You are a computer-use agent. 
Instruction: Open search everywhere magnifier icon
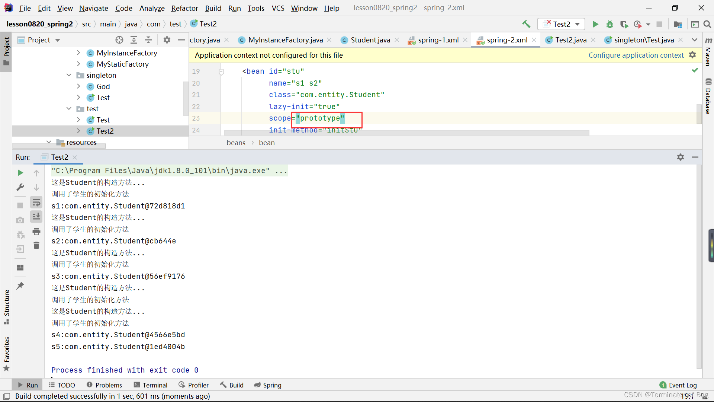(x=707, y=24)
